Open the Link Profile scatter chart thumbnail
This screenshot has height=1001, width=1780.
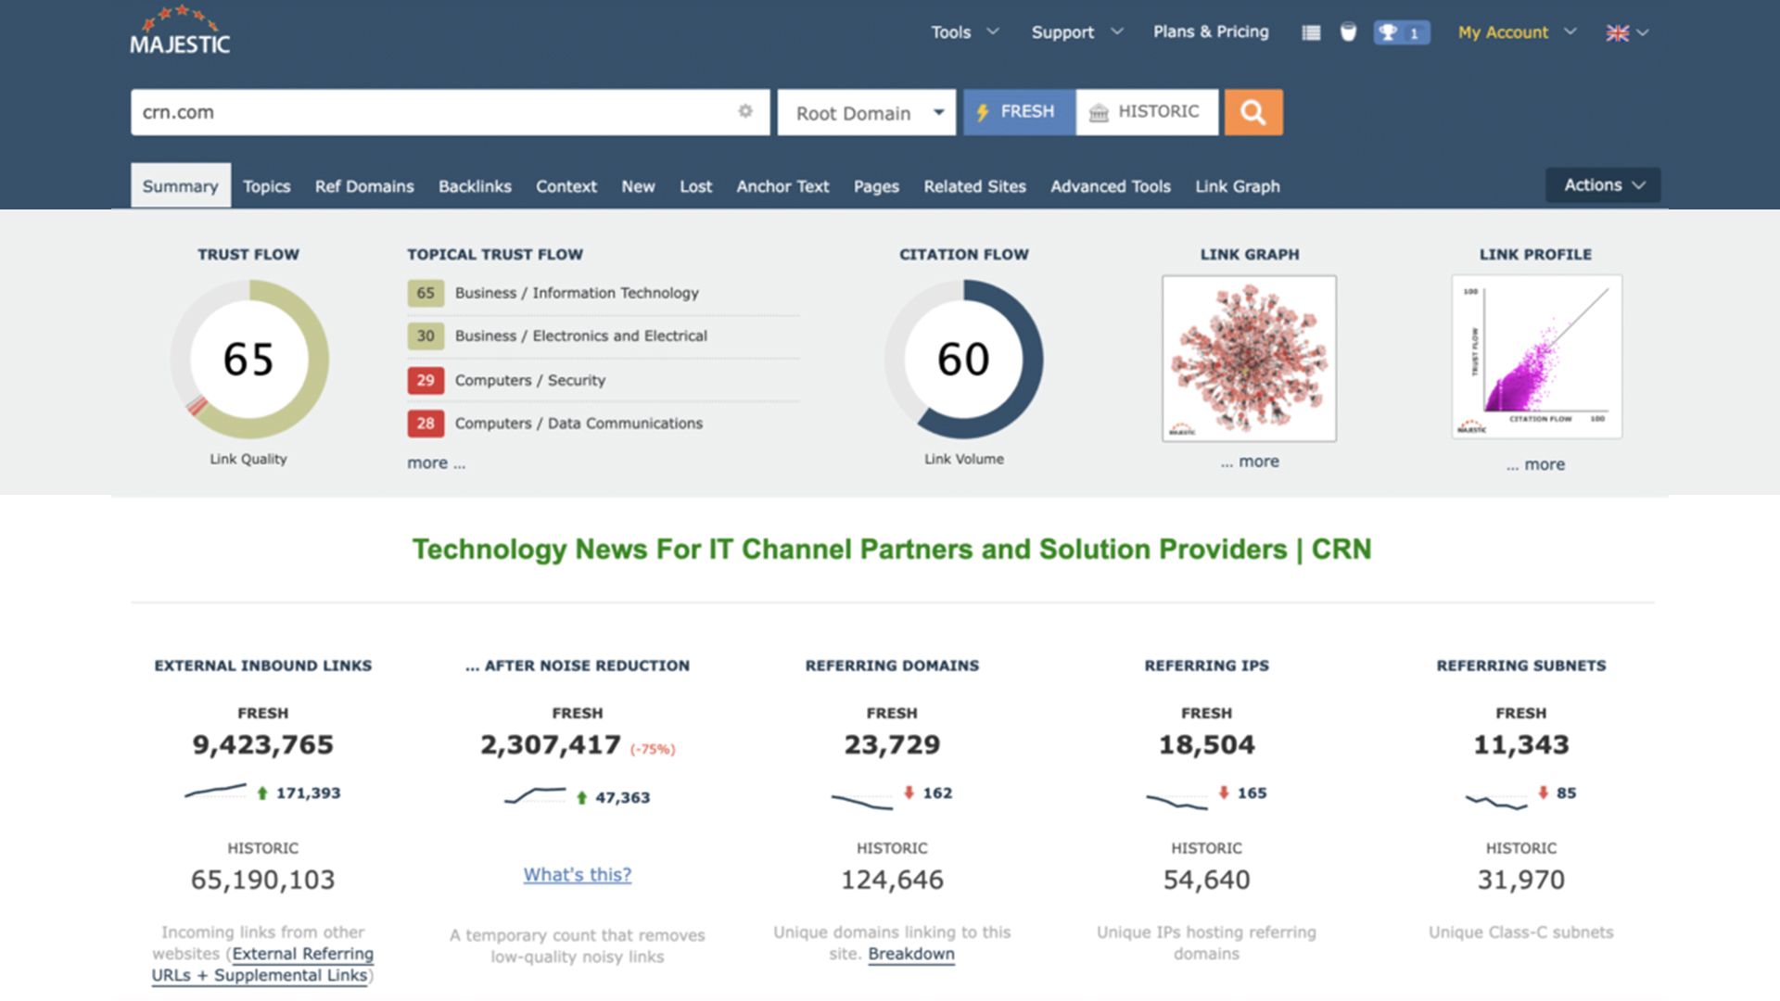tap(1535, 356)
